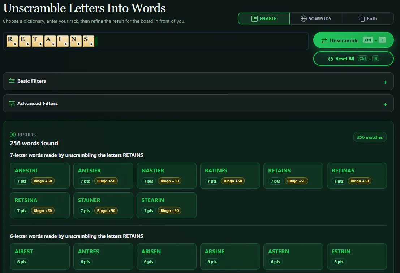Click the T tile in the rack
400x273 pixels.
pyautogui.click(x=38, y=41)
